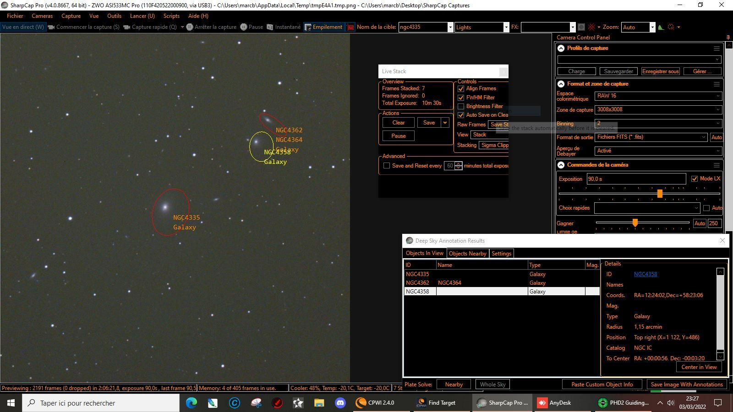Uncheck Align Frames in Live Stack
The image size is (733, 412).
461,89
